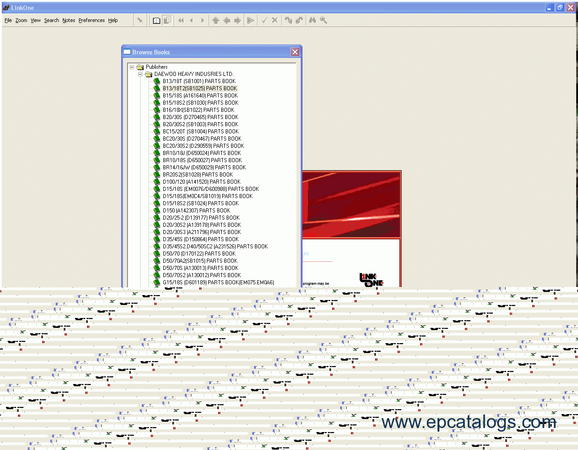This screenshot has width=578, height=450.
Task: Select D50/70 (D170122) PARTS BOOK
Action: [x=199, y=254]
